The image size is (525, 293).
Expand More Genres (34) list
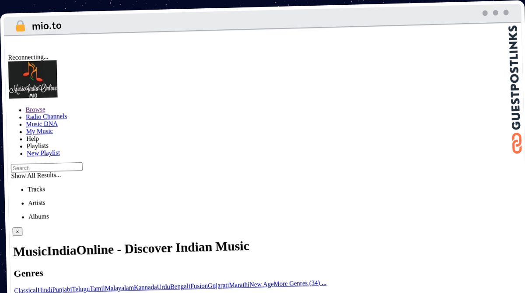[300, 283]
